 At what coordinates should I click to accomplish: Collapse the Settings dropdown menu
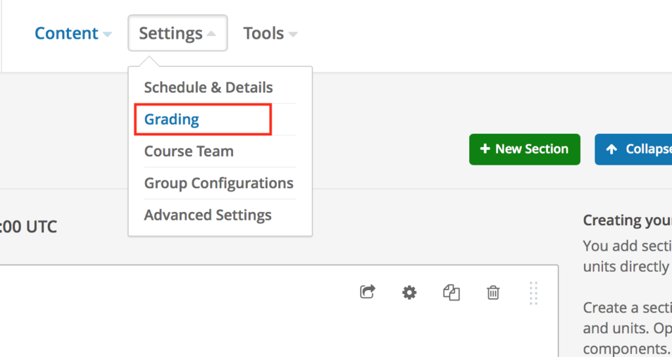[177, 33]
